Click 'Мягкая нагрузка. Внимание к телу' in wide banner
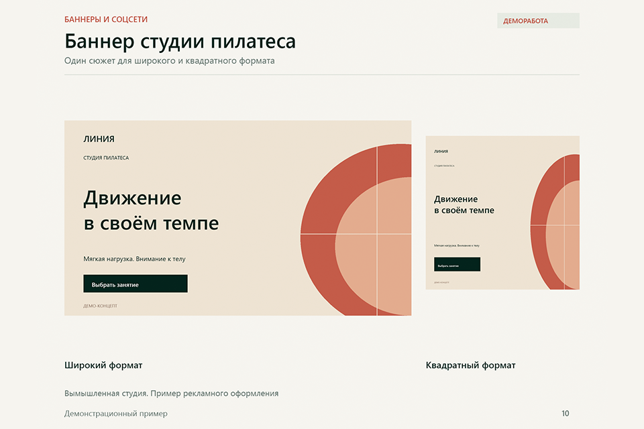Screen dimensions: 644x429 (134, 259)
